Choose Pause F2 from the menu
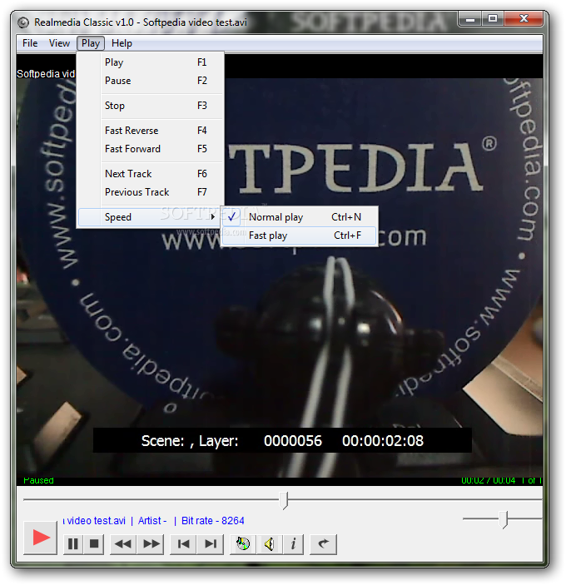This screenshot has width=566, height=585. [x=151, y=81]
